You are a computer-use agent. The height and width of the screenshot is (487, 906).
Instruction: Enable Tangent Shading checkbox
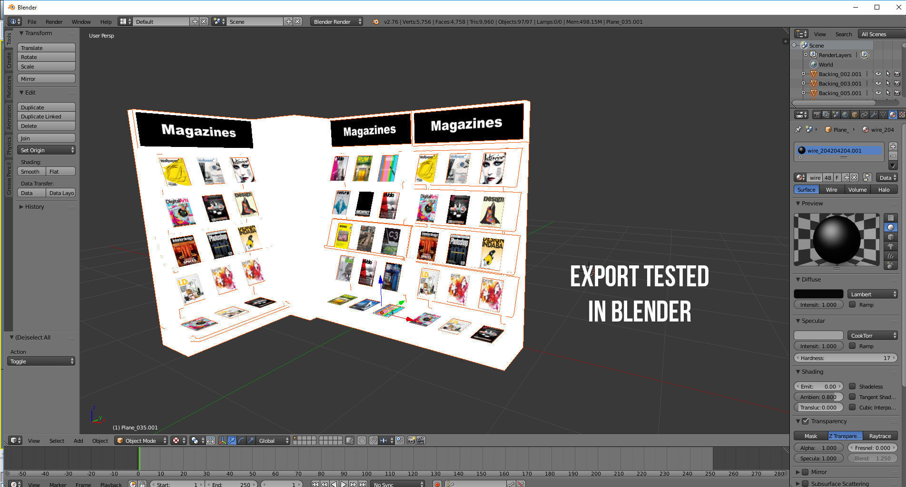click(x=852, y=397)
